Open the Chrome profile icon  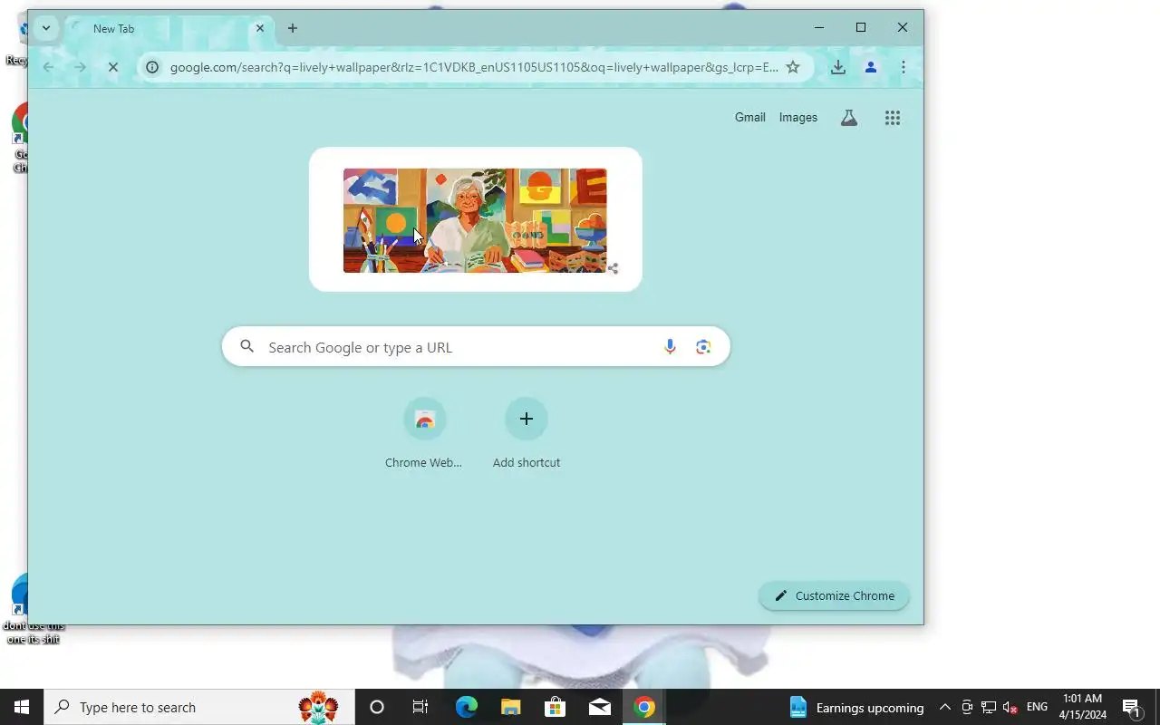click(871, 67)
